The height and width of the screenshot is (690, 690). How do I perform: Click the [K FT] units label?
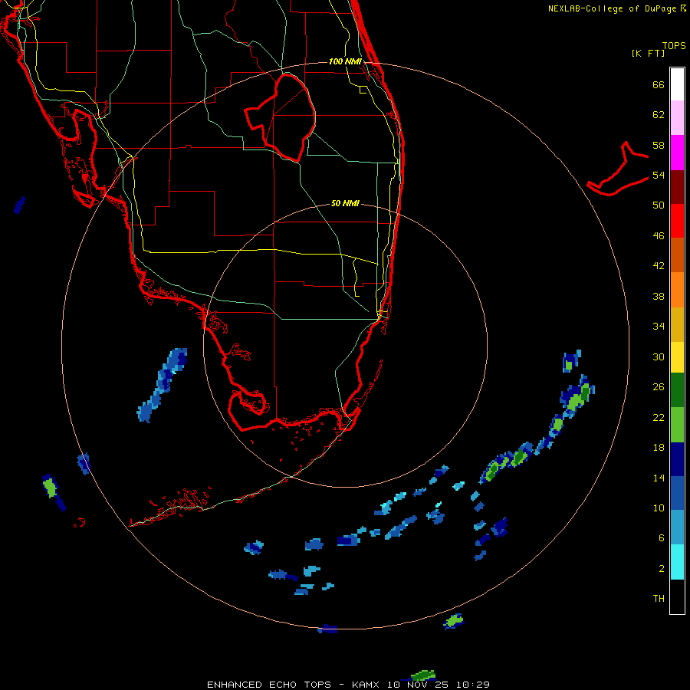tap(648, 53)
